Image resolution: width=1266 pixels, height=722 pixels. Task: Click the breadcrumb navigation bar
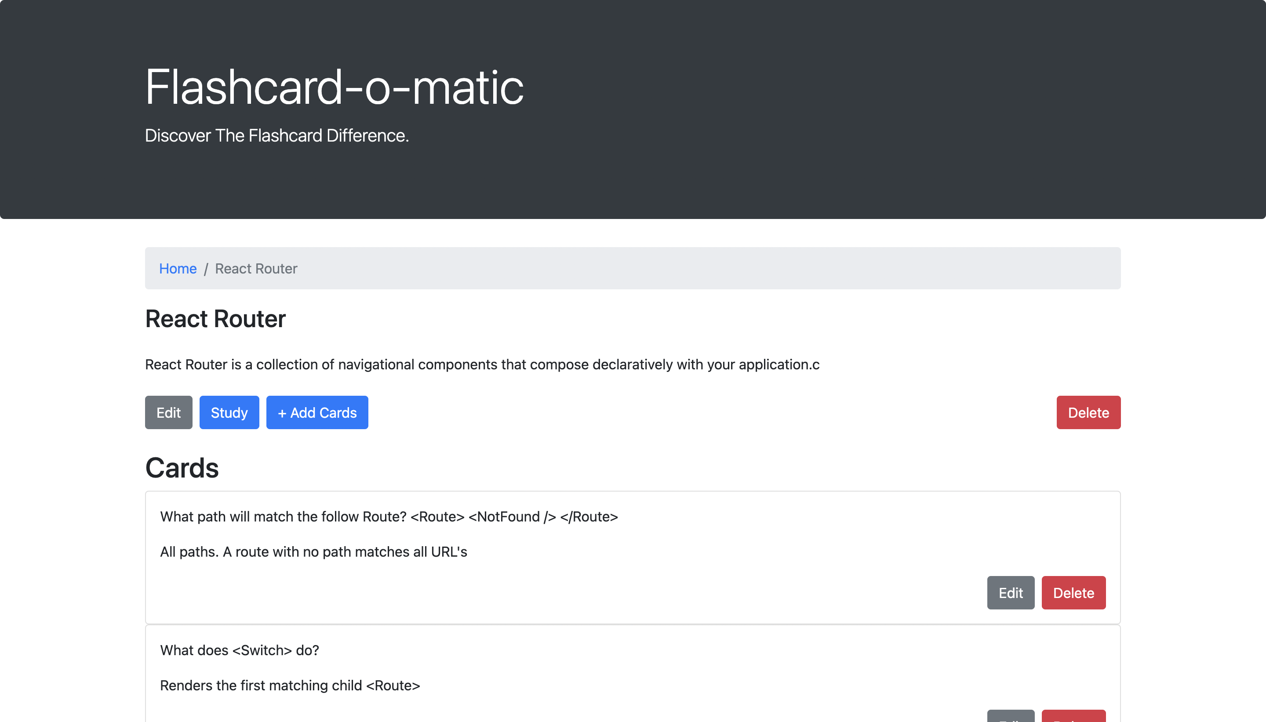pyautogui.click(x=633, y=268)
